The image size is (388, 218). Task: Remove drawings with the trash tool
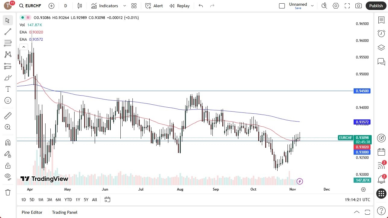[x=8, y=192]
